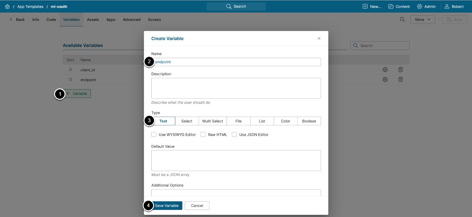Go Back from template editor
The width and height of the screenshot is (472, 217).
17,20
